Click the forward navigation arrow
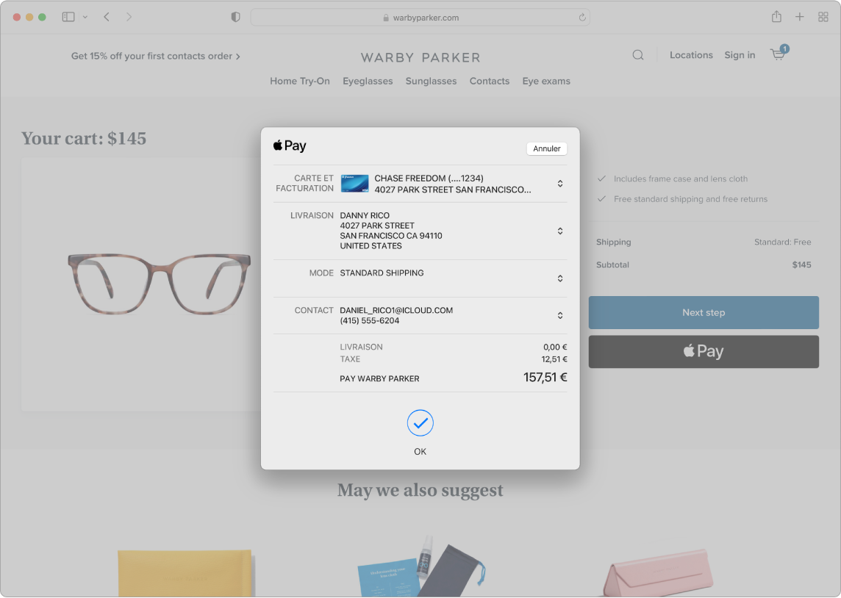 [x=129, y=16]
